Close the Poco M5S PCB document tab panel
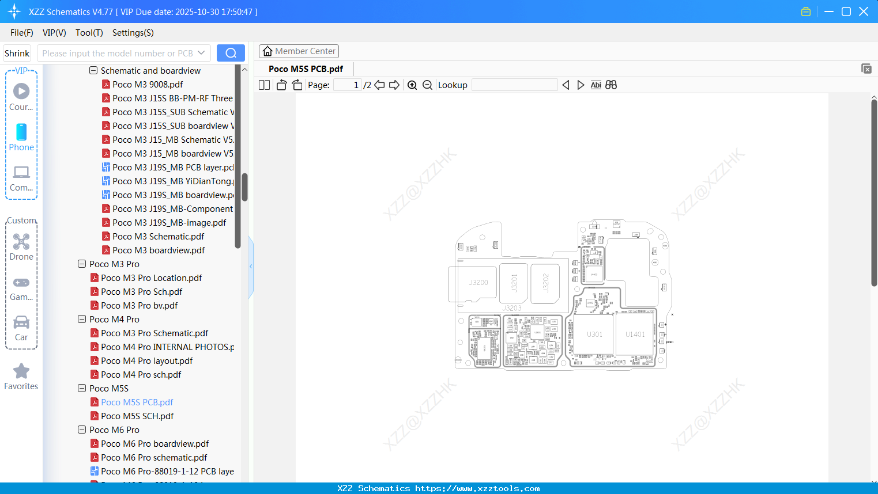Screen dimensions: 878x494 pos(866,69)
